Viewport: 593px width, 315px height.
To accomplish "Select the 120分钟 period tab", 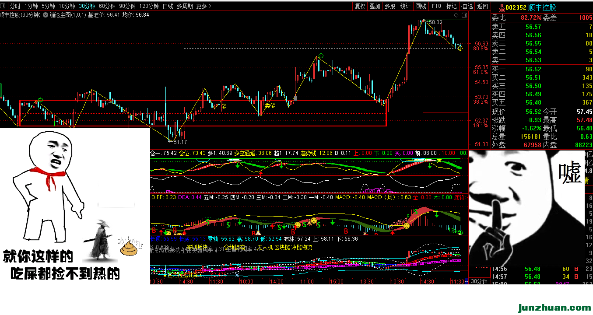I will [149, 6].
